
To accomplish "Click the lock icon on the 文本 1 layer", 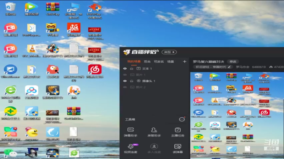I will pyautogui.click(x=132, y=69).
